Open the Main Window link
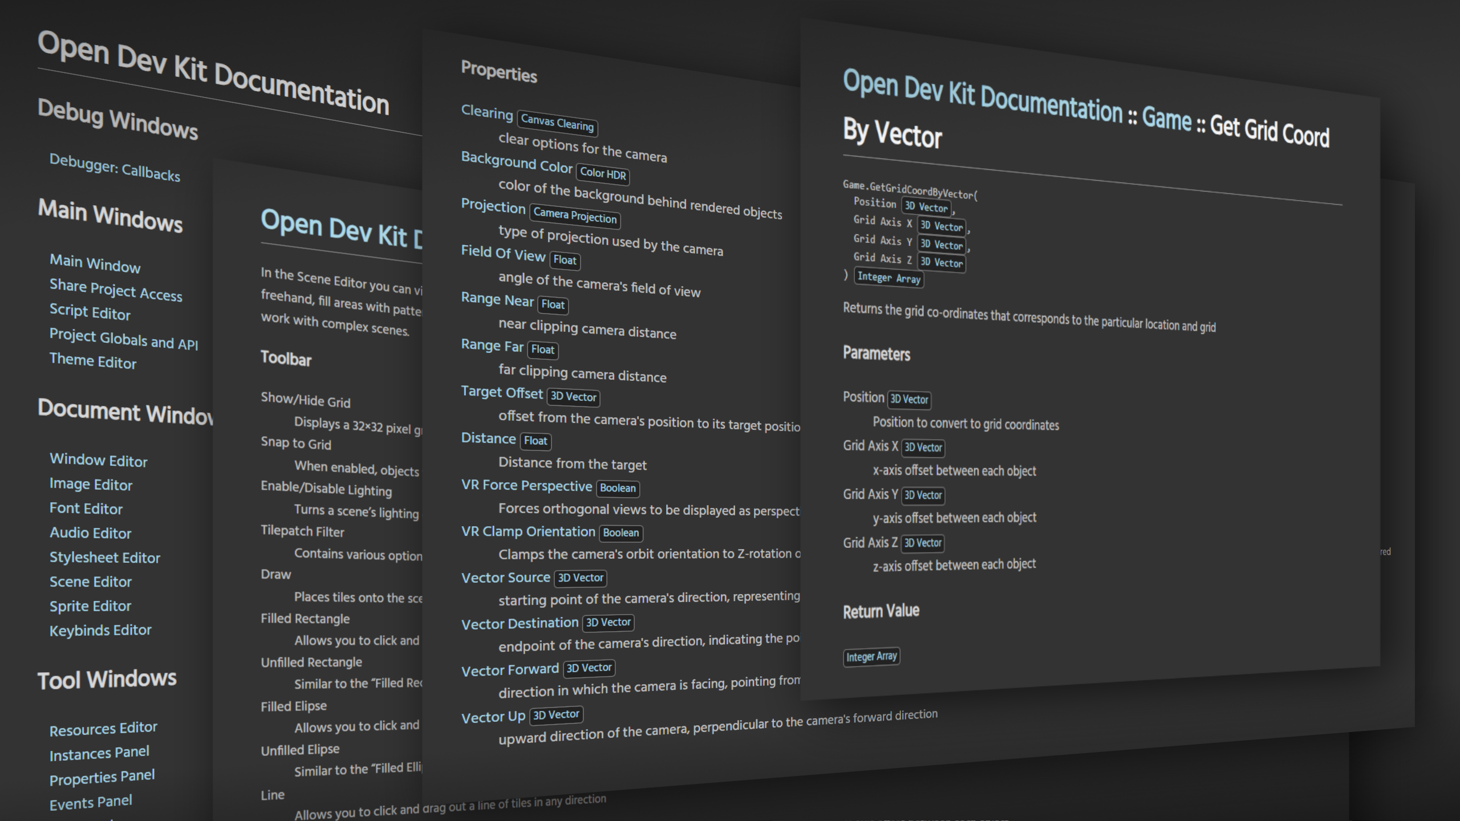Image resolution: width=1460 pixels, height=821 pixels. point(95,263)
